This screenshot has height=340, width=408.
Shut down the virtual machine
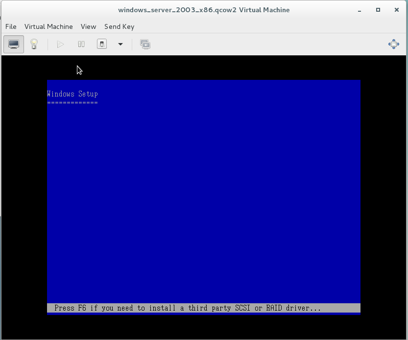click(102, 44)
